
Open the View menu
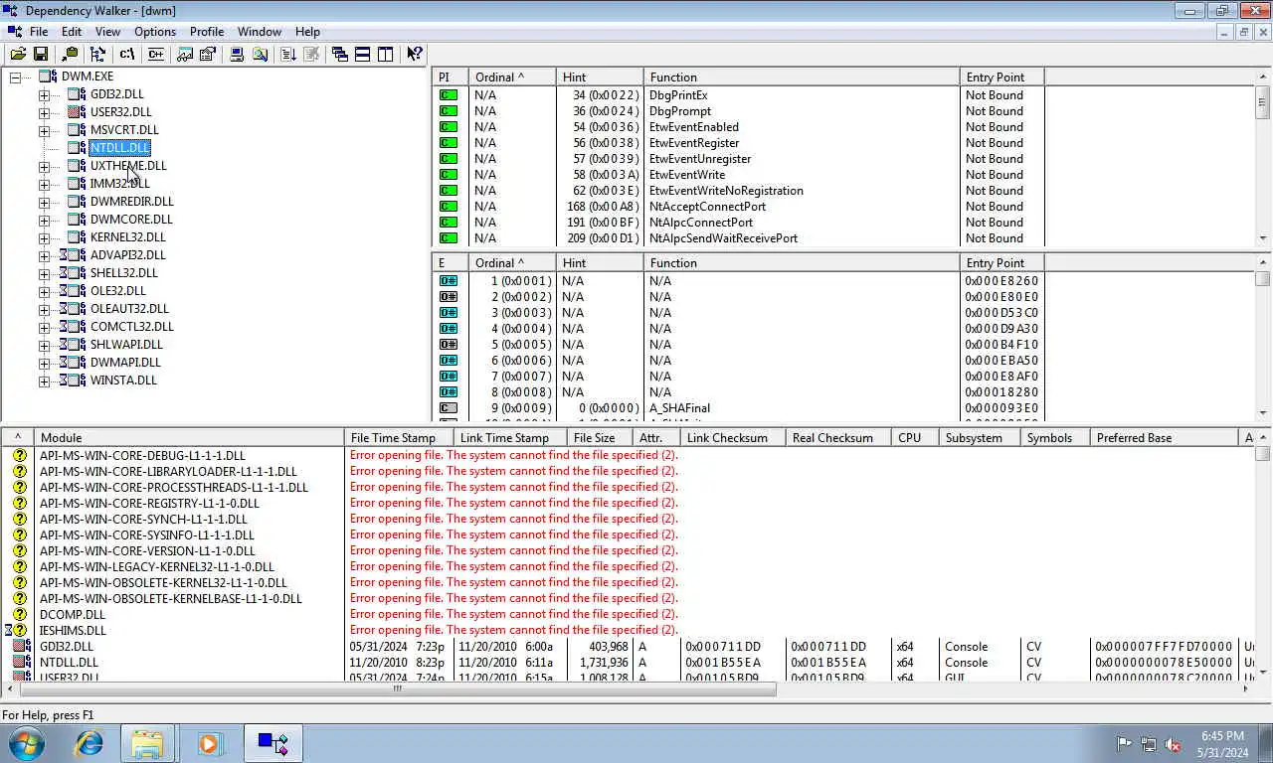coord(107,32)
